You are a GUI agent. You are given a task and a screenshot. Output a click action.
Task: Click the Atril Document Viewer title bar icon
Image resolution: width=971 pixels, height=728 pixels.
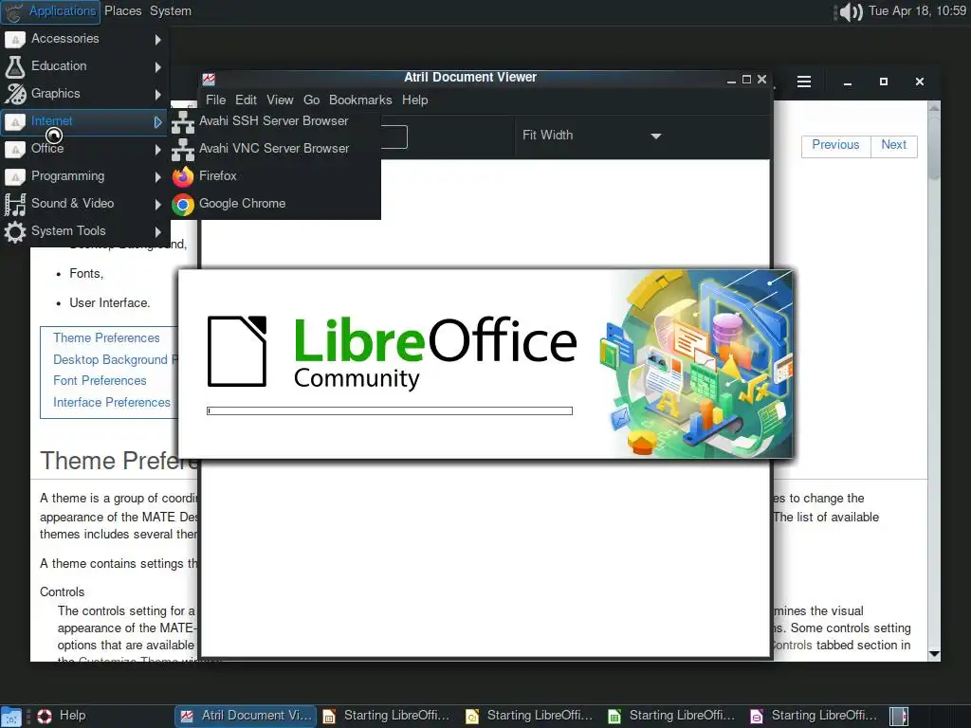point(209,79)
